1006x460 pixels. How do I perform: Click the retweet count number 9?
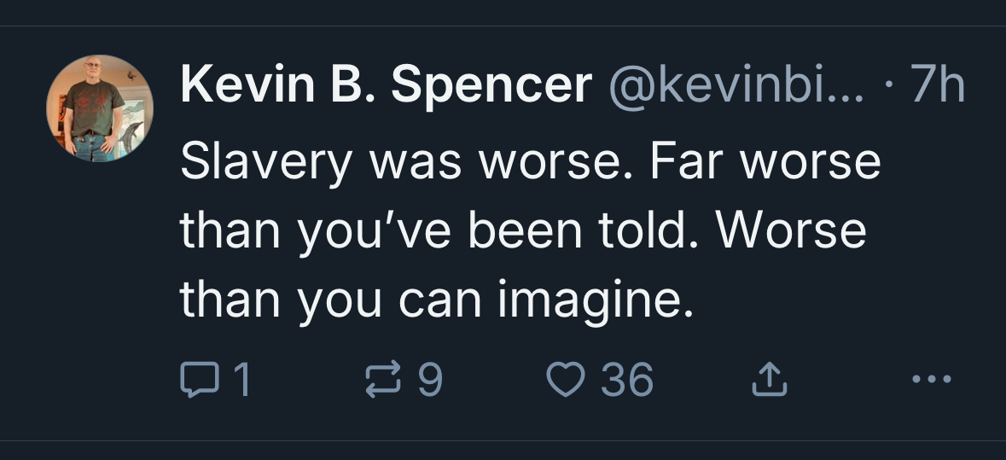[x=431, y=379]
